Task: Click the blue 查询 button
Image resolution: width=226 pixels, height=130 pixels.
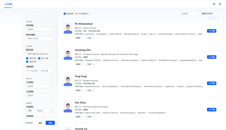Action: [50, 123]
